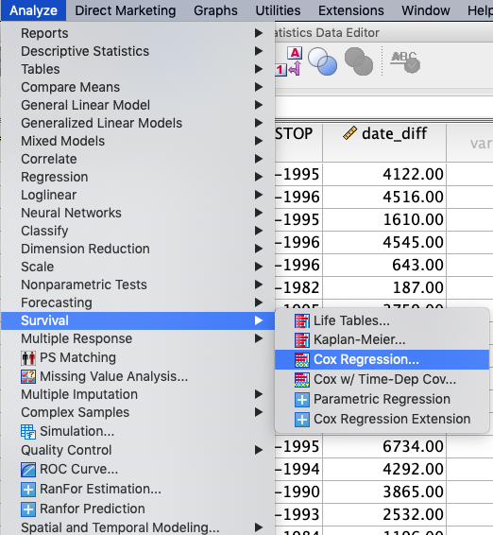This screenshot has width=493, height=535.
Task: Click the Cox w/ Time-Dep Cov icon
Action: pyautogui.click(x=301, y=379)
